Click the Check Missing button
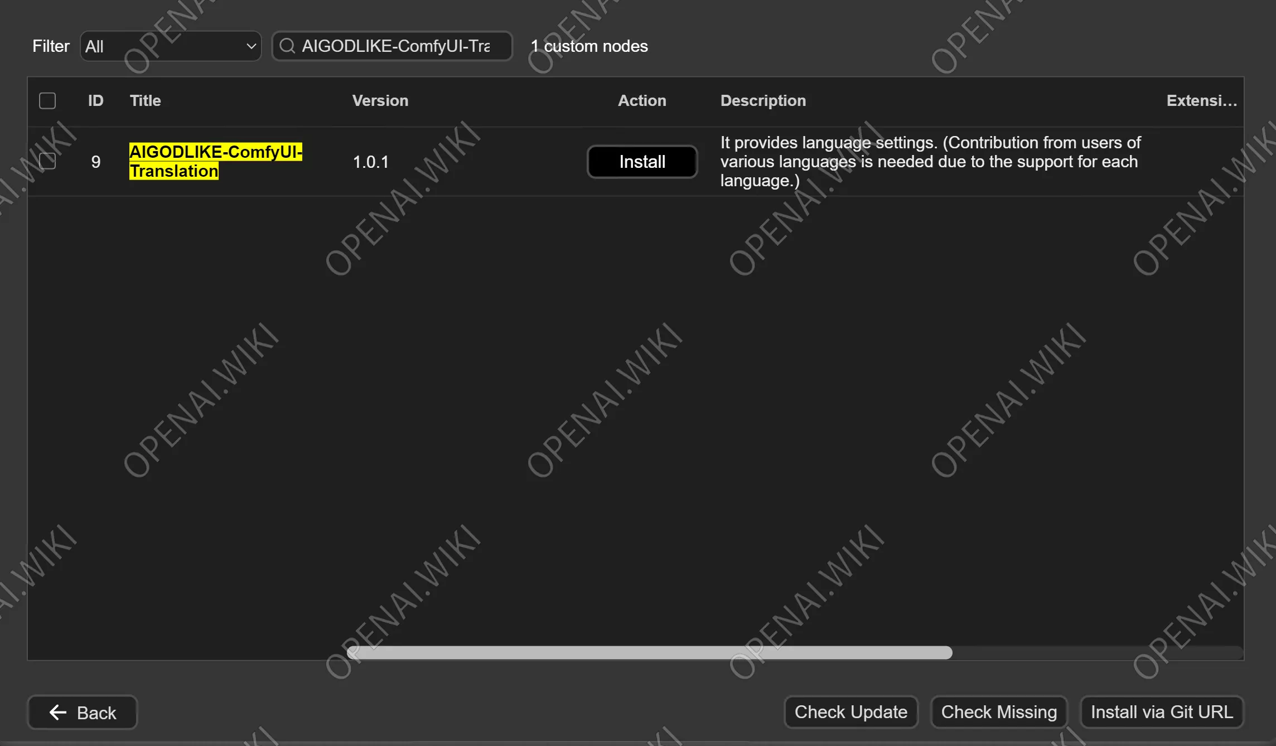 (999, 712)
